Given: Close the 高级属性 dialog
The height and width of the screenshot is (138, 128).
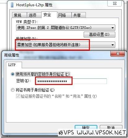Looking at the screenshot, I should (x=117, y=54).
